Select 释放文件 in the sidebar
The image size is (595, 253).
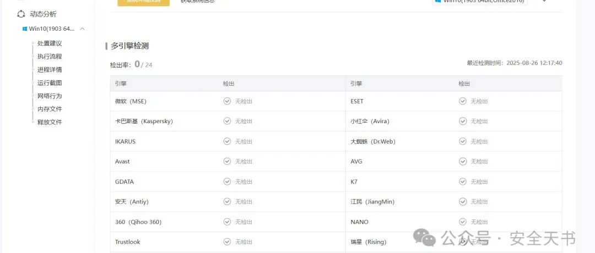pyautogui.click(x=50, y=122)
